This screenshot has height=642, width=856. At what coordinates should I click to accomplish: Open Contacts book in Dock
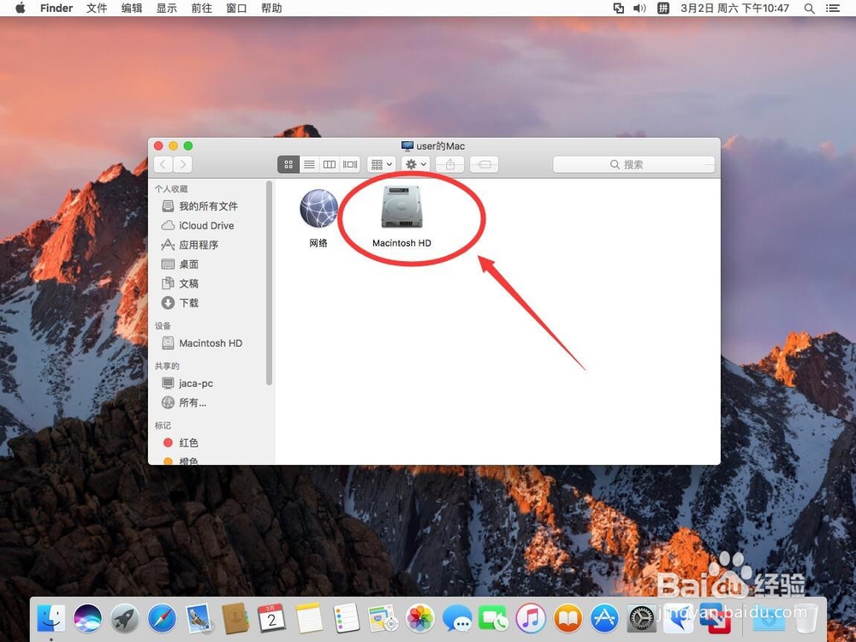(x=235, y=619)
